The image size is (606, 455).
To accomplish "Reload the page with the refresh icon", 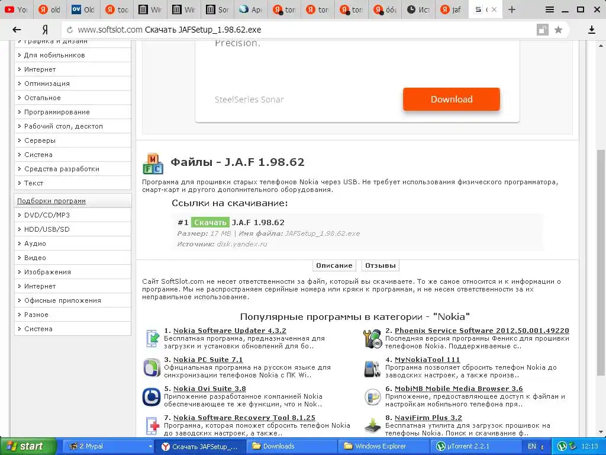I will point(70,30).
